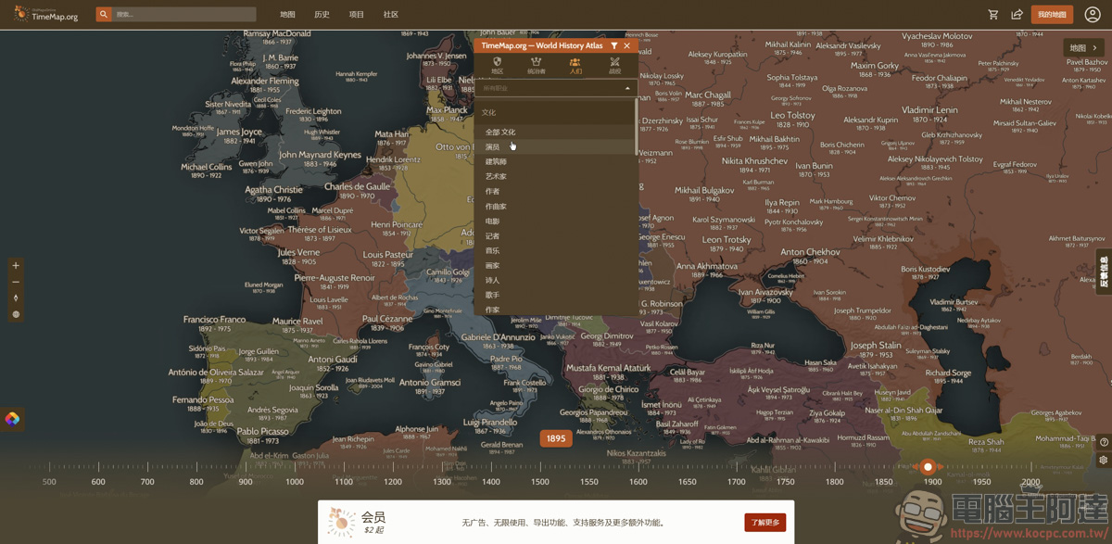The width and height of the screenshot is (1112, 544).
Task: Open the user account profile icon
Action: (1093, 14)
